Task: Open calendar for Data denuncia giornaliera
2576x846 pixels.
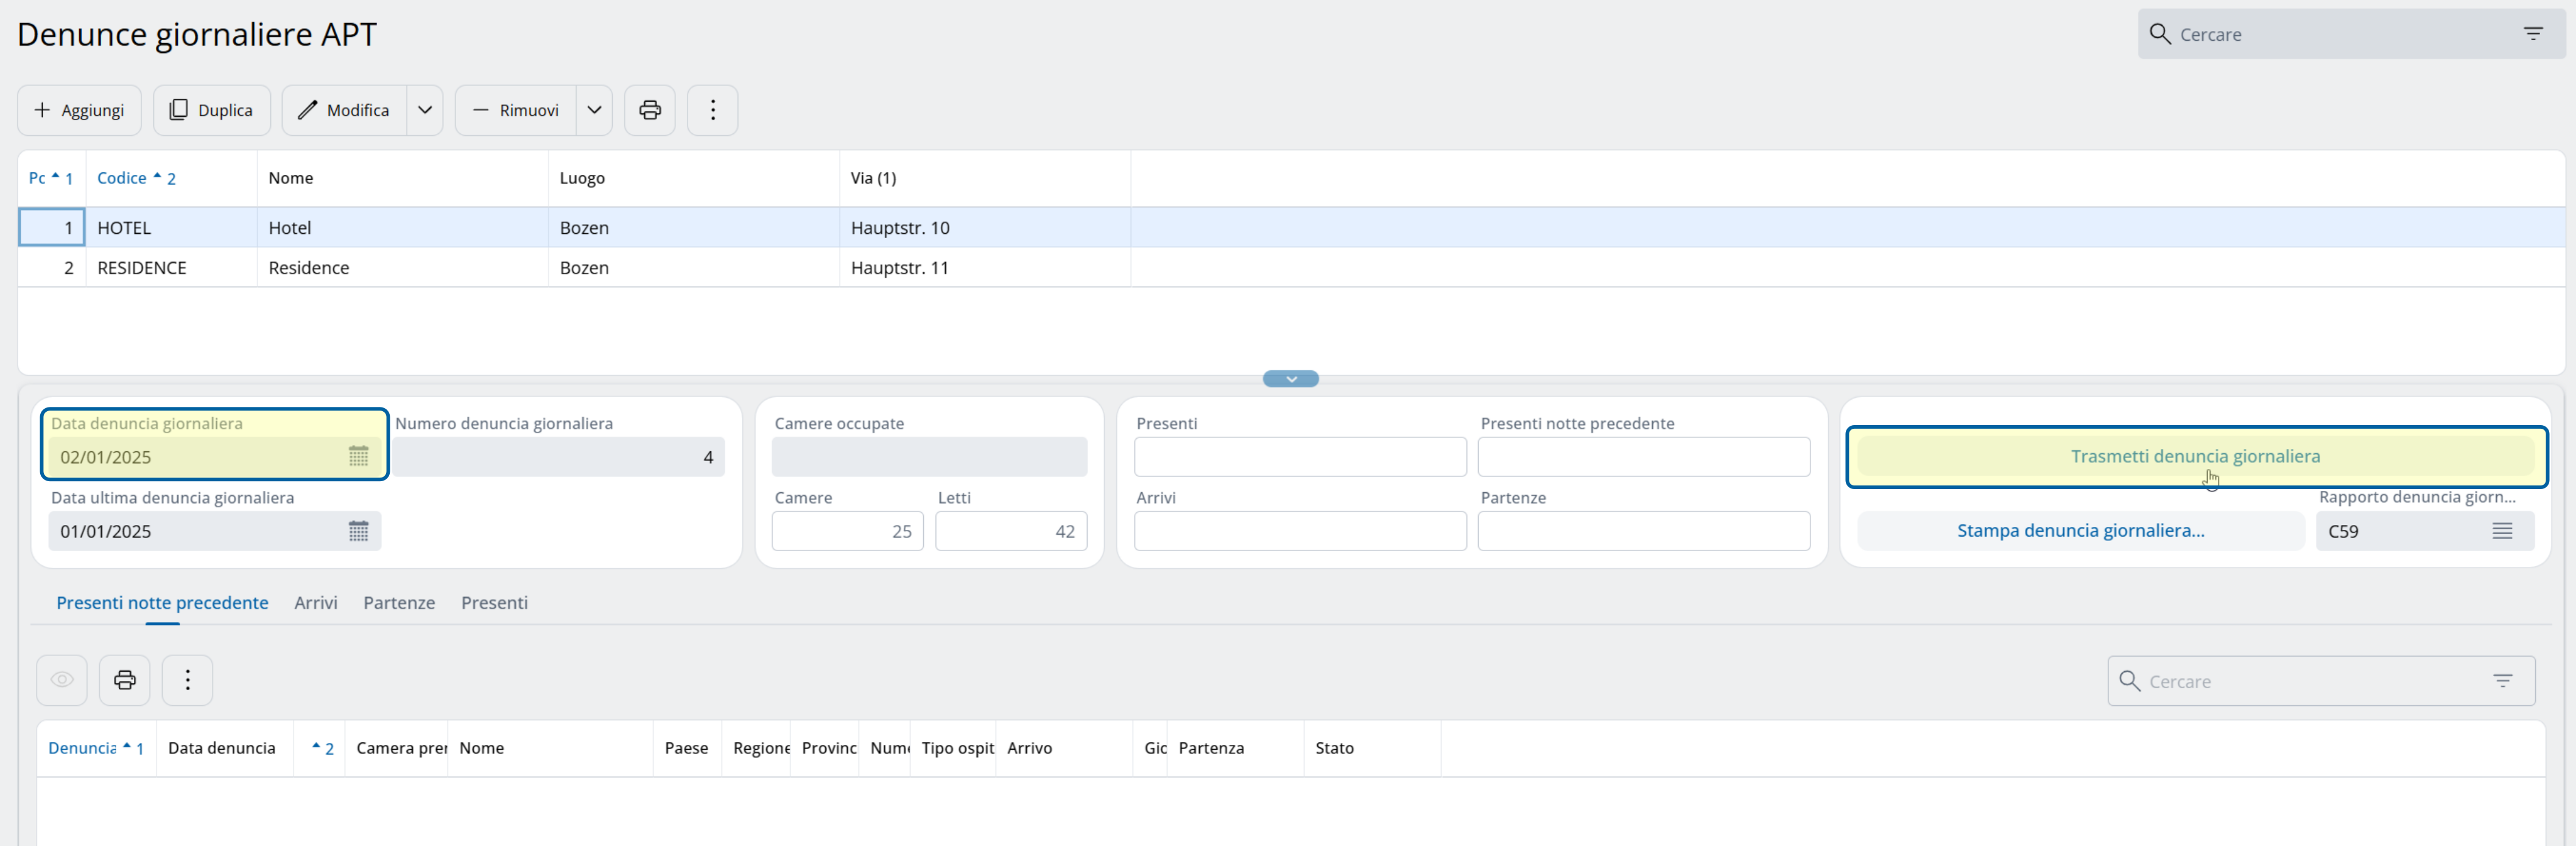Action: pos(358,457)
